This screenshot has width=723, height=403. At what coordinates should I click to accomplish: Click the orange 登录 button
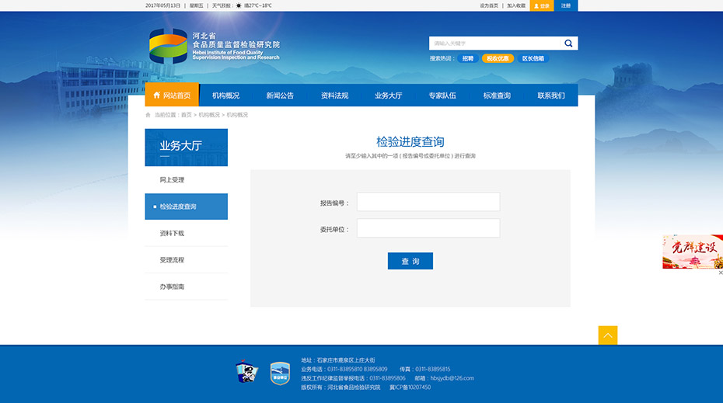click(x=542, y=5)
